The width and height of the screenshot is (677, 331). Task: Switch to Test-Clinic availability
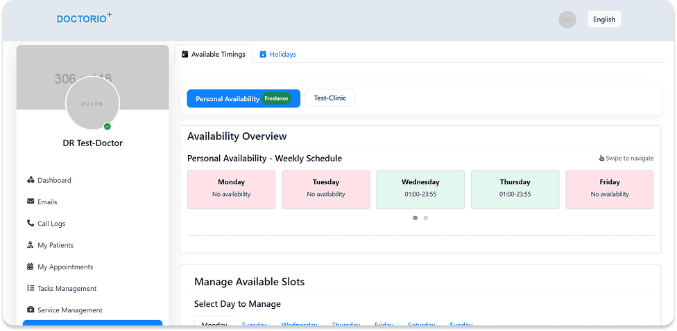click(329, 98)
